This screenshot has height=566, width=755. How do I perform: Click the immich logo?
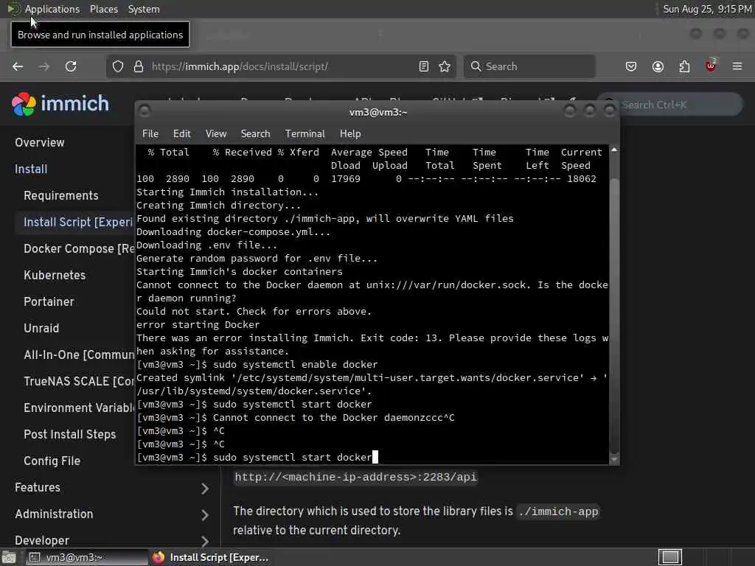(x=60, y=103)
